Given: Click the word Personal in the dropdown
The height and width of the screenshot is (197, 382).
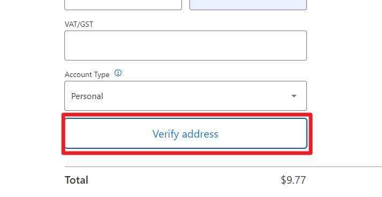Looking at the screenshot, I should (87, 96).
